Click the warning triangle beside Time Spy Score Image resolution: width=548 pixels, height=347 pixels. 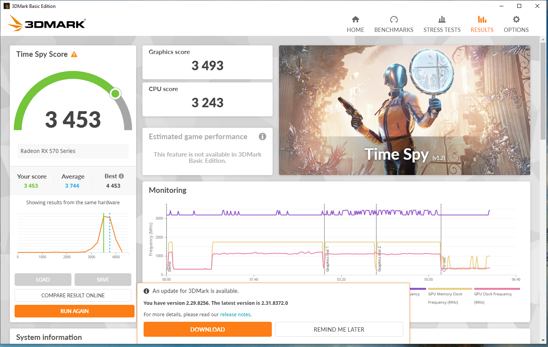(x=74, y=54)
